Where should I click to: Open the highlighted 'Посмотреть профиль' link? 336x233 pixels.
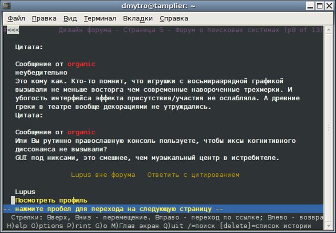click(51, 200)
